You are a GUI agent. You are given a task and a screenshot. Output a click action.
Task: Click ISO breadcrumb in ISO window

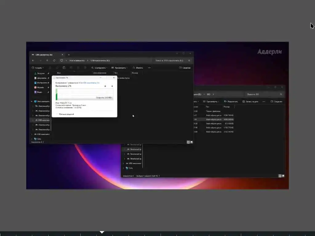pyautogui.click(x=209, y=94)
